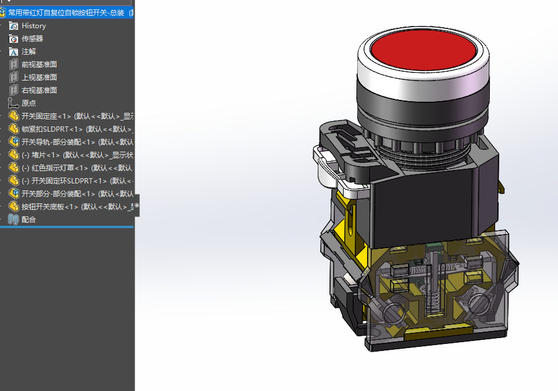The image size is (558, 391).
Task: Select the 右视基准面 right plane
Action: (39, 91)
